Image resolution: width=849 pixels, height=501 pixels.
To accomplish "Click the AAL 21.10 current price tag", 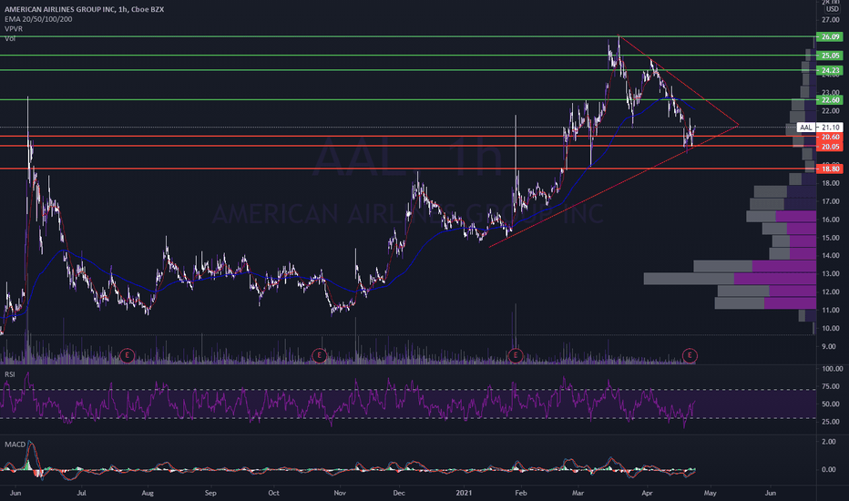I will (819, 128).
